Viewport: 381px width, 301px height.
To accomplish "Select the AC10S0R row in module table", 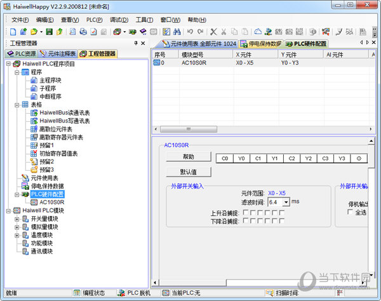I will pyautogui.click(x=264, y=63).
